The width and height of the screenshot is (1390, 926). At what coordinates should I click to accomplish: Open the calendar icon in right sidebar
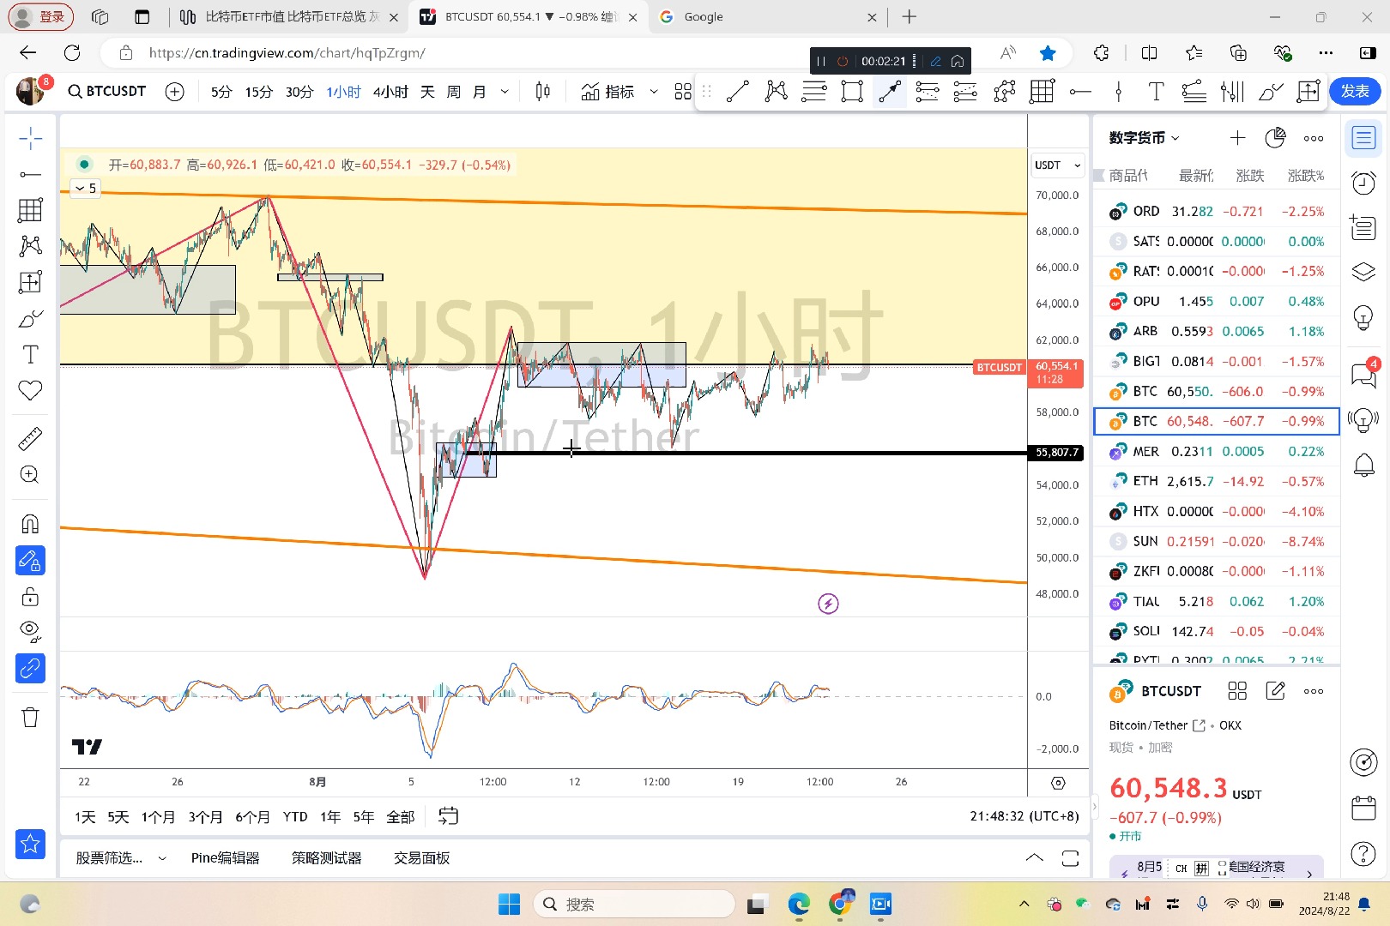click(1363, 808)
